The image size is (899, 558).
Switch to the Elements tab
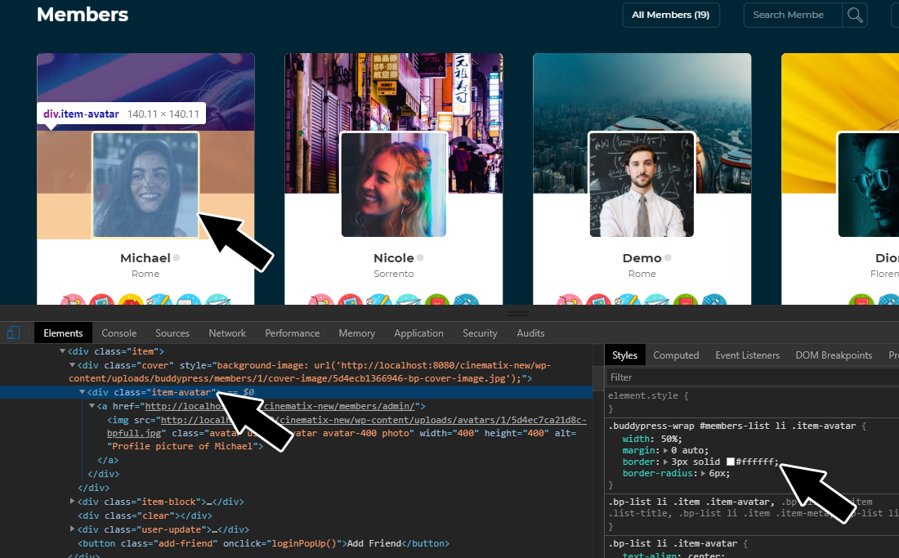click(63, 333)
